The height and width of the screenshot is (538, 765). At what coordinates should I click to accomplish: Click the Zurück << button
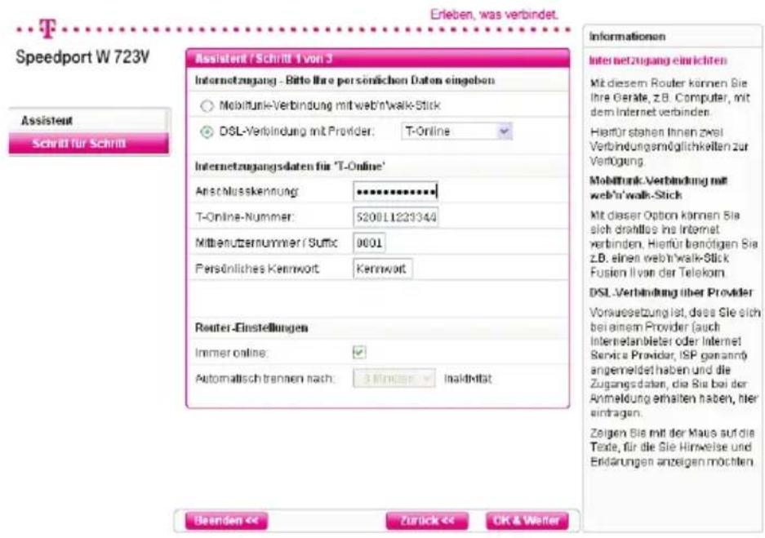click(427, 520)
